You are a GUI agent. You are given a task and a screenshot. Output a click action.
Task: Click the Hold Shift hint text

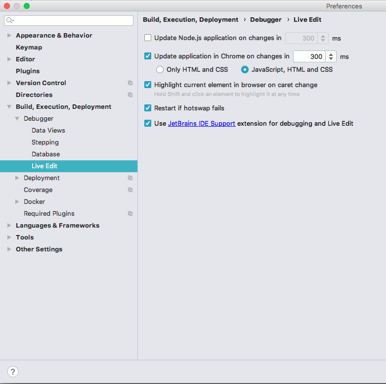[x=227, y=94]
